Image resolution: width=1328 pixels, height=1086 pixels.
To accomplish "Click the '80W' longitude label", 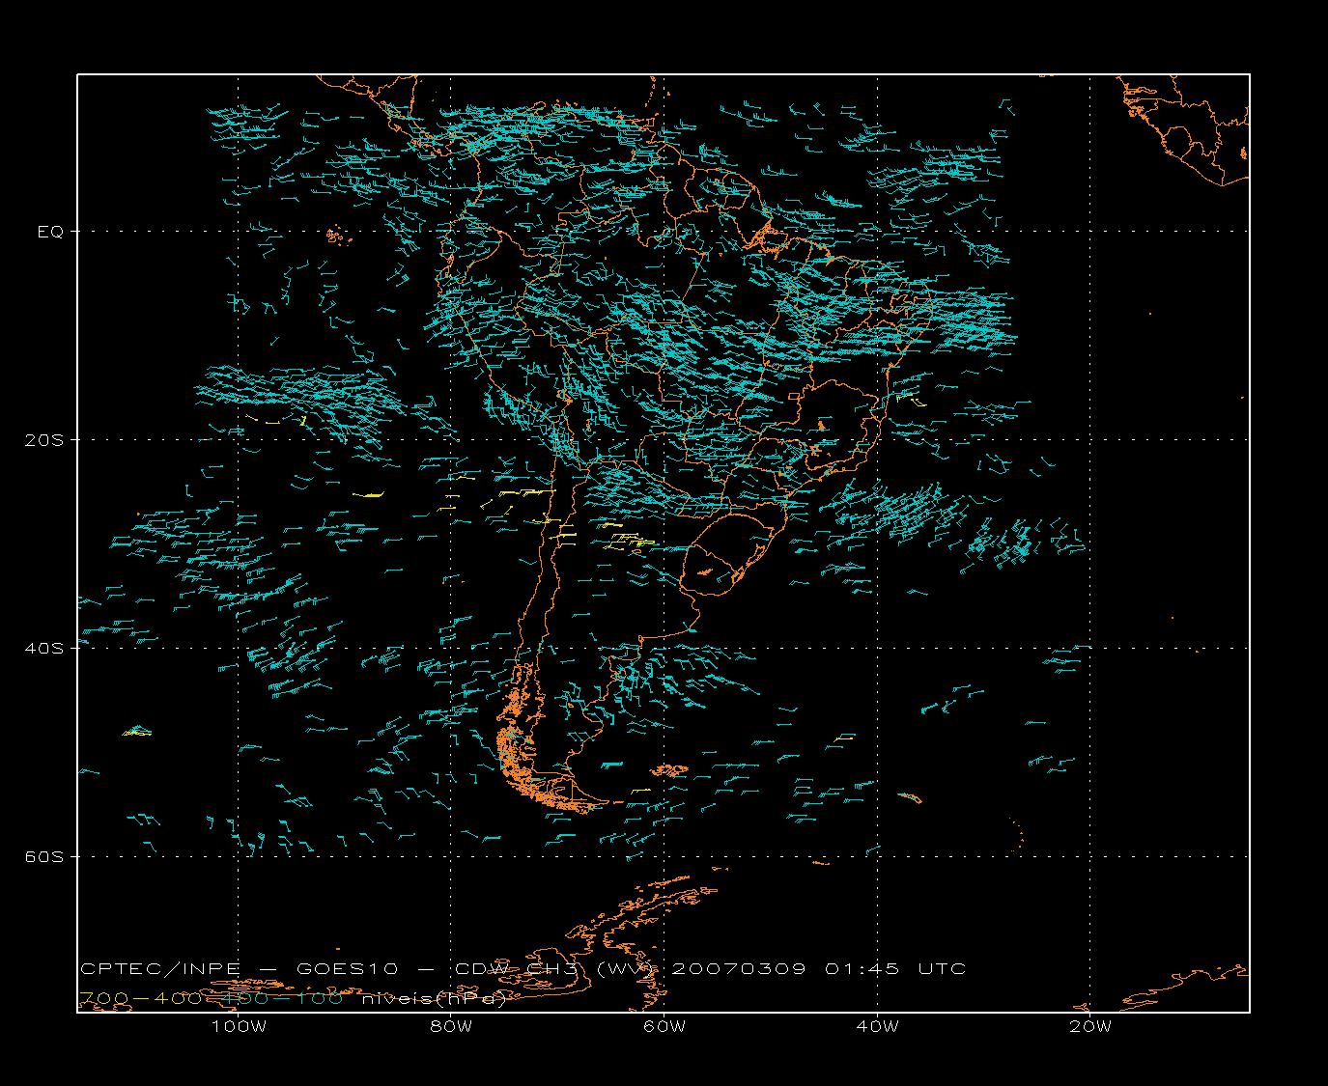I will [x=451, y=1026].
